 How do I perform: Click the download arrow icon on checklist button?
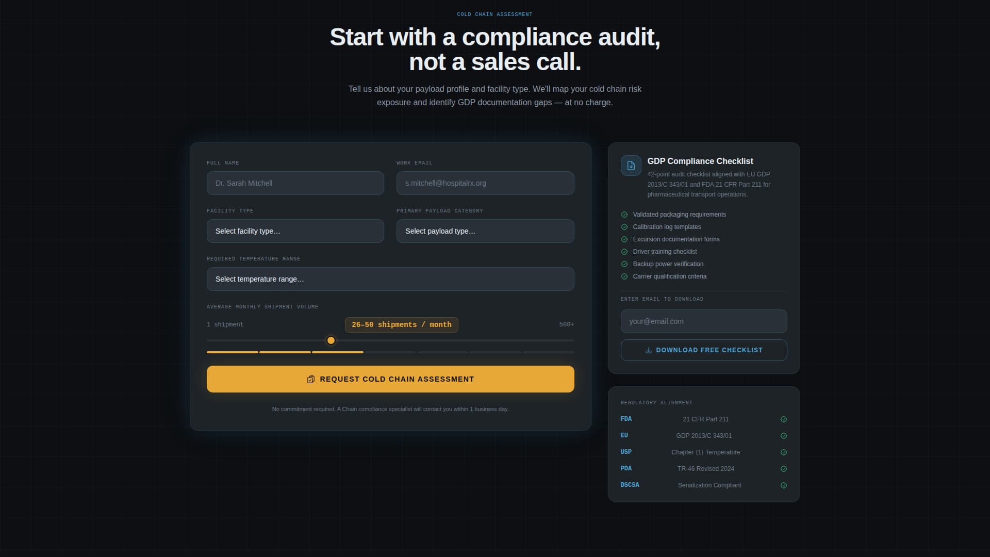648,350
